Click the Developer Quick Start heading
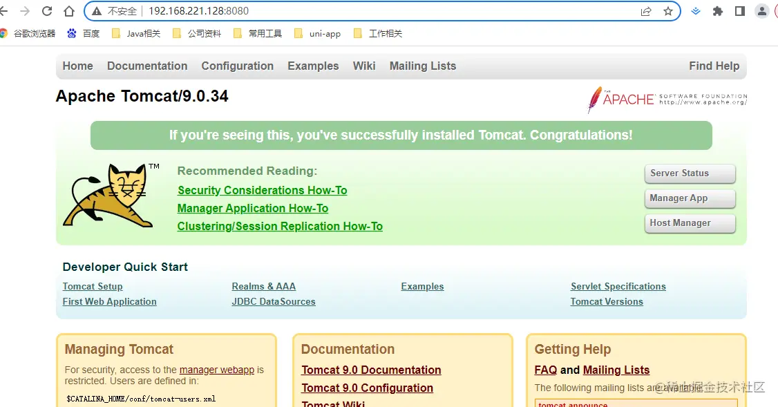778x407 pixels. coord(125,267)
